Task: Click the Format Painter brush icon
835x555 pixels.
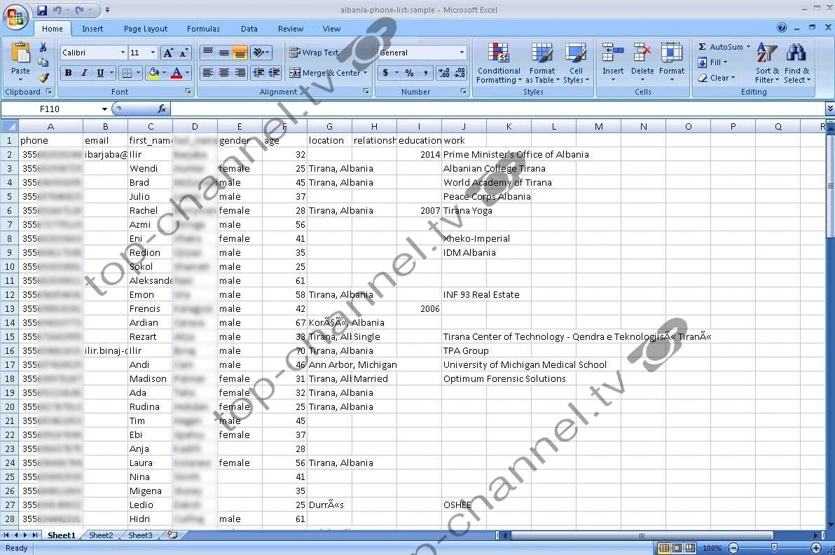Action: coord(43,78)
